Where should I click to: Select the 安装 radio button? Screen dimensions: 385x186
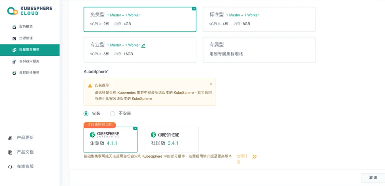pyautogui.click(x=86, y=114)
